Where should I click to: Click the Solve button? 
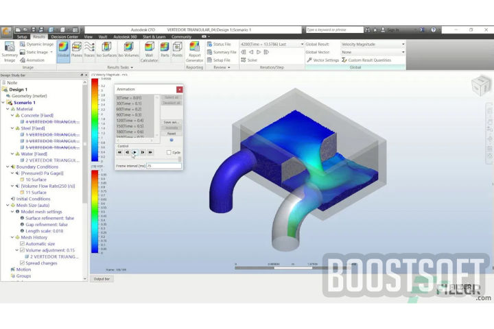click(249, 60)
